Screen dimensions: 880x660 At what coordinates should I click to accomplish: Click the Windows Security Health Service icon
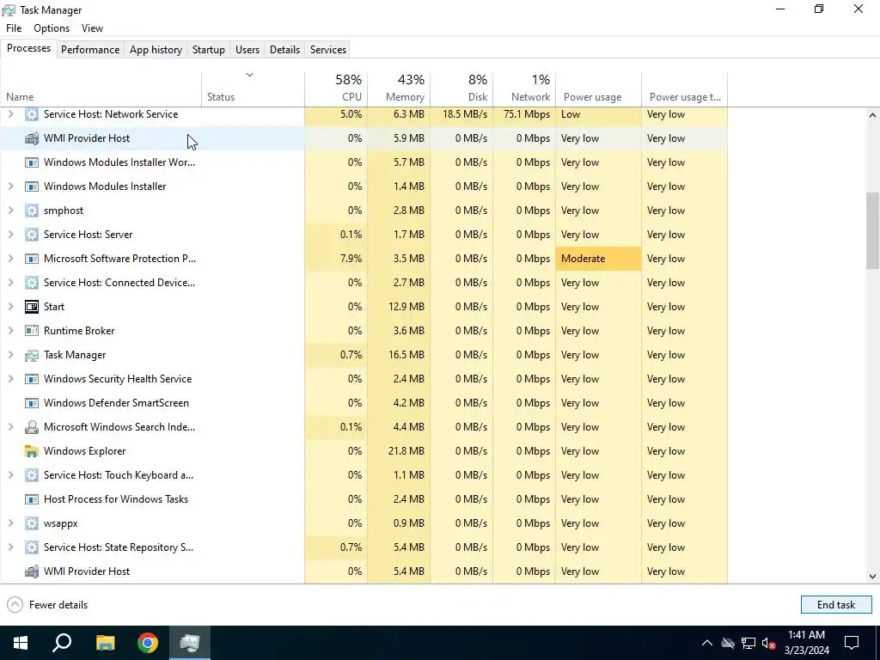[x=32, y=379]
